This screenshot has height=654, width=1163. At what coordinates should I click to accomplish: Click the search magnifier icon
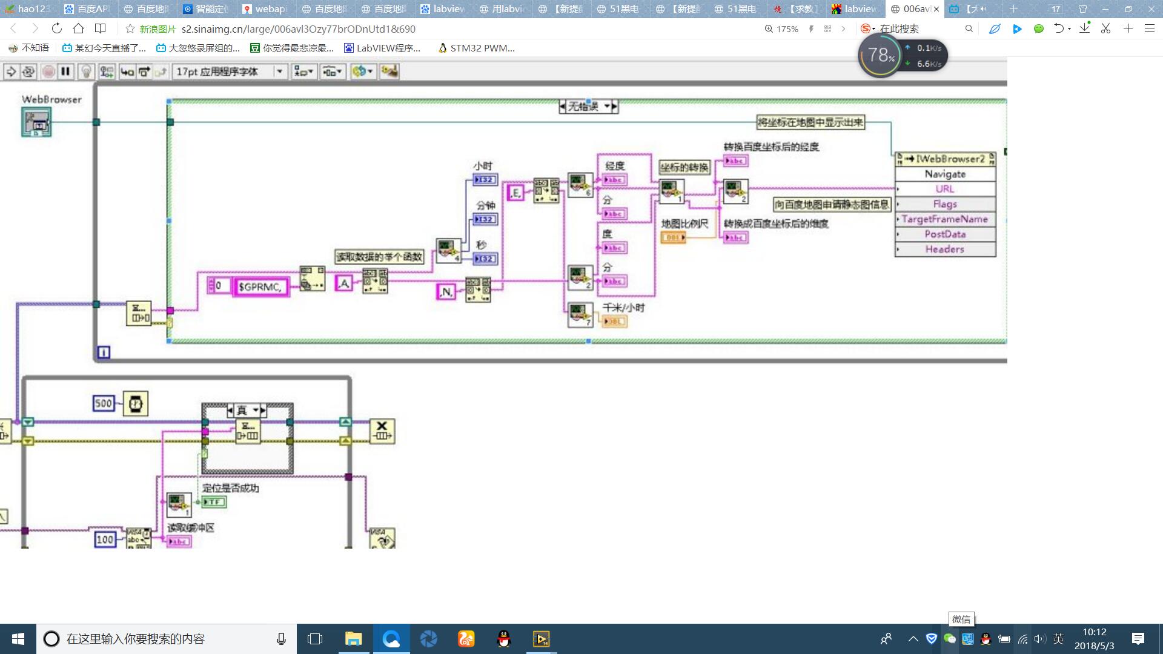coord(969,28)
